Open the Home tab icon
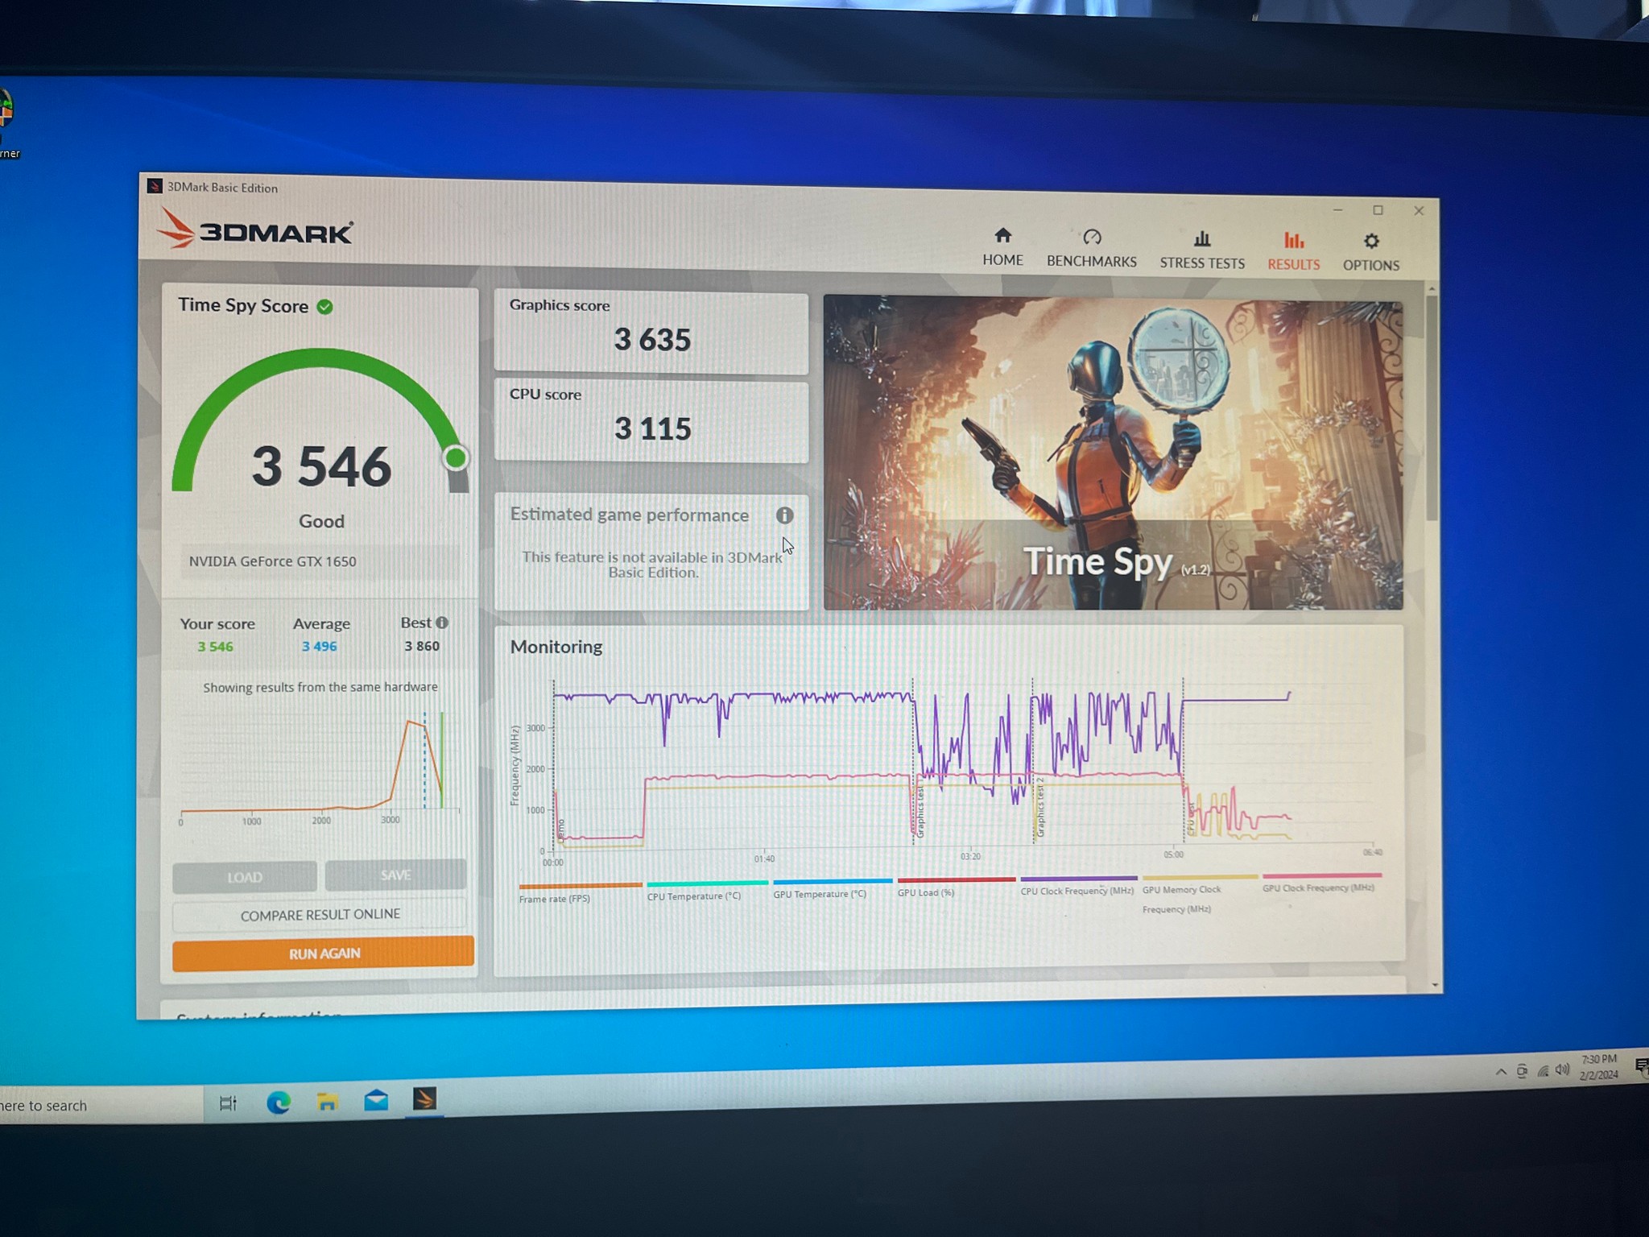 [x=1002, y=236]
